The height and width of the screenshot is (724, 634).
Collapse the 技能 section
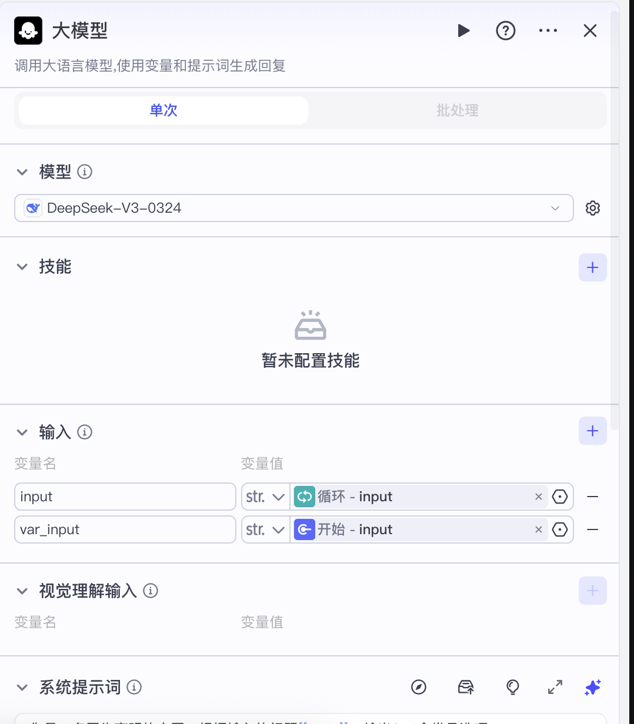pyautogui.click(x=22, y=267)
